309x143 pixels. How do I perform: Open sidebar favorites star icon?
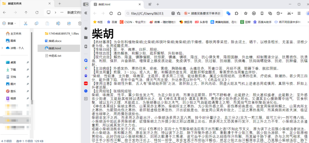[x=86, y=28]
